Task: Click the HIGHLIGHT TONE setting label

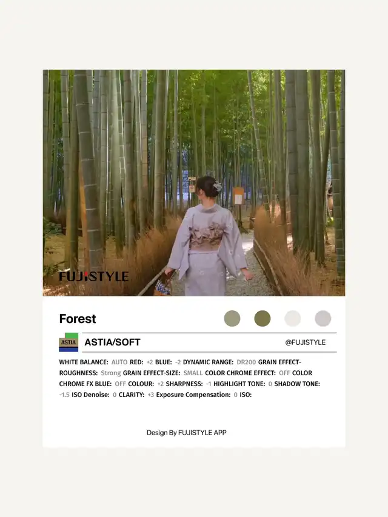Action: pyautogui.click(x=239, y=384)
